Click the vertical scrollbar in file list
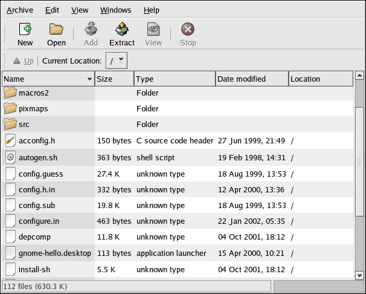This screenshot has width=366, height=294. click(x=359, y=181)
